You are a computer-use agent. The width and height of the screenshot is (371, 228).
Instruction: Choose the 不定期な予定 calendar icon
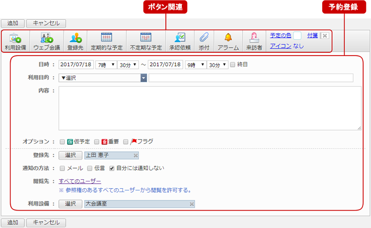(146, 41)
